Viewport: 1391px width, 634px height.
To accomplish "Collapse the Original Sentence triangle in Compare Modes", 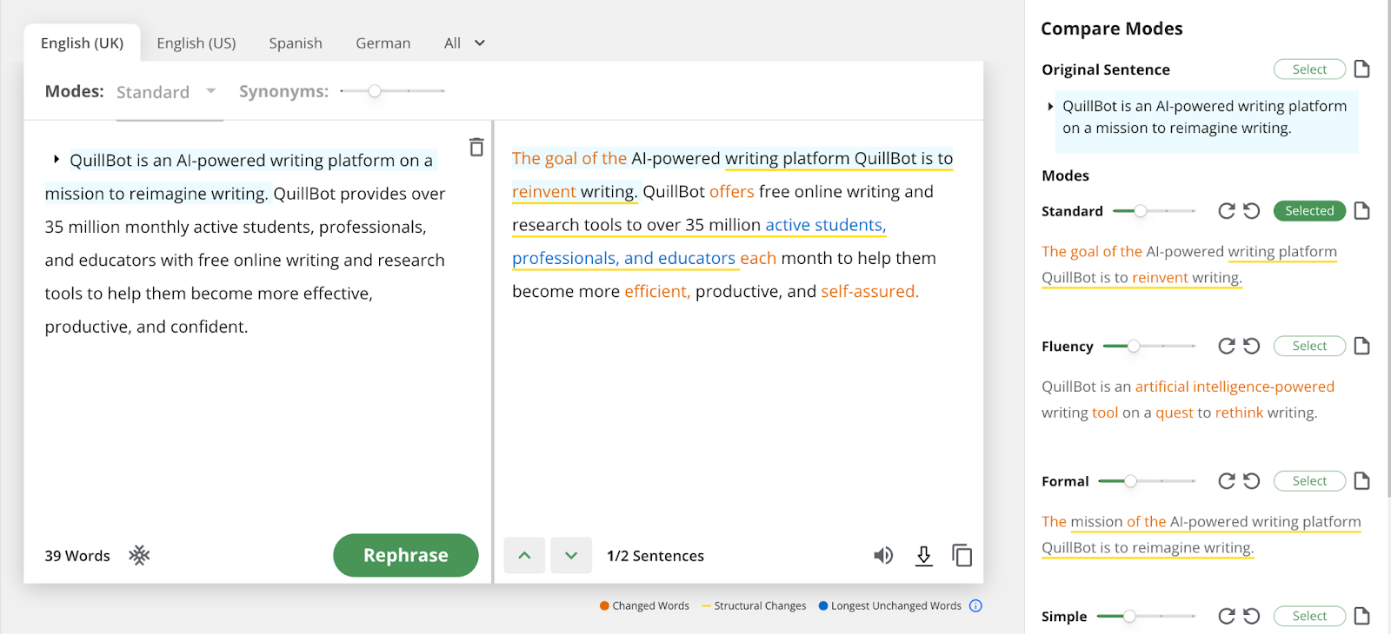I will pos(1050,106).
